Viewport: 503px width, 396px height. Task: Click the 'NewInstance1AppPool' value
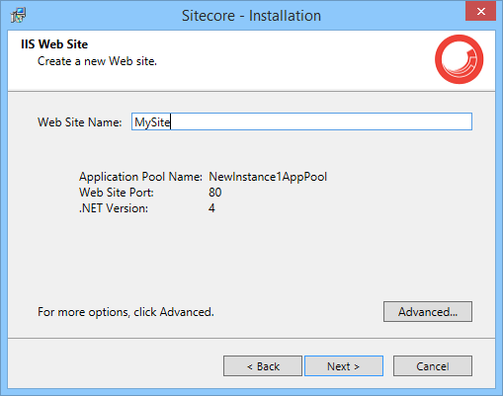(268, 177)
